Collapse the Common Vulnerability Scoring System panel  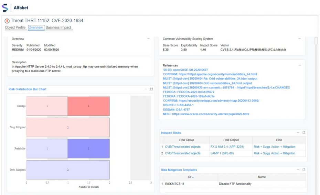tap(299, 39)
